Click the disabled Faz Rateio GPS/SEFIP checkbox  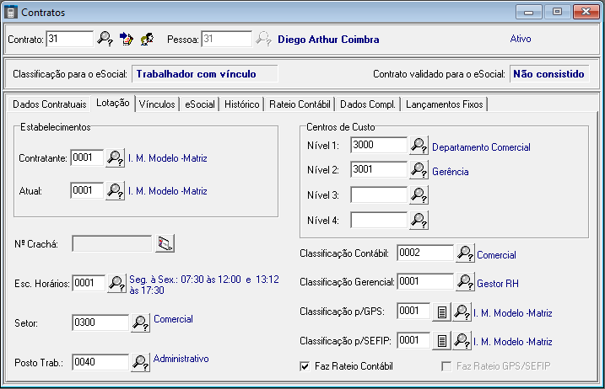click(446, 366)
